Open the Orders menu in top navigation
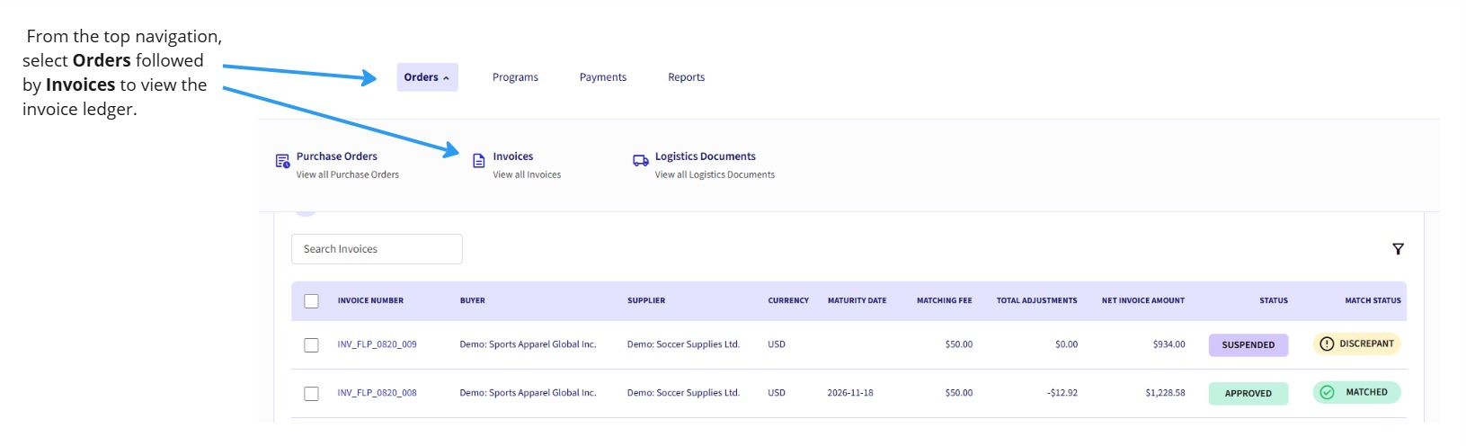This screenshot has width=1466, height=446. point(427,77)
